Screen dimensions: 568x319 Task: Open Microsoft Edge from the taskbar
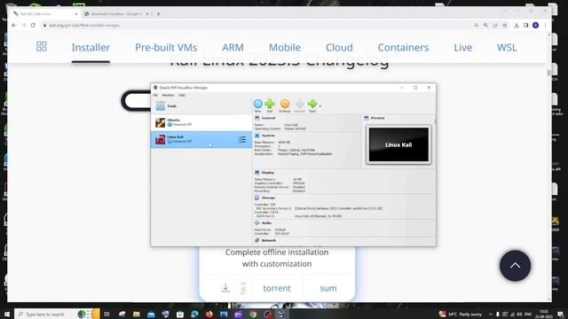tap(194, 314)
